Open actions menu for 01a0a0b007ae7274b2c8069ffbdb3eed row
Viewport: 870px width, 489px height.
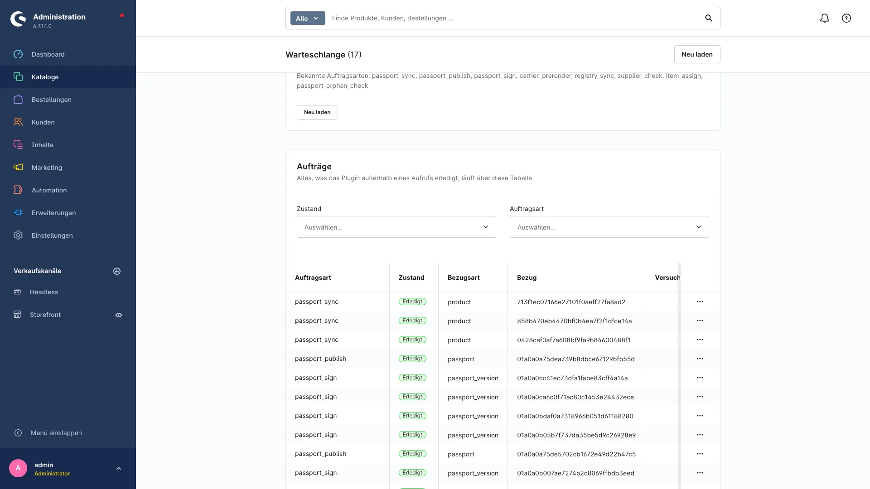[x=700, y=473]
